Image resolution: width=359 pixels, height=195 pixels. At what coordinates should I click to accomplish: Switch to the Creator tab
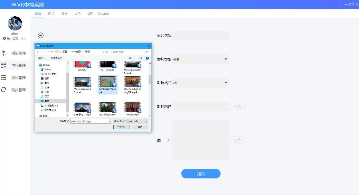(104, 14)
